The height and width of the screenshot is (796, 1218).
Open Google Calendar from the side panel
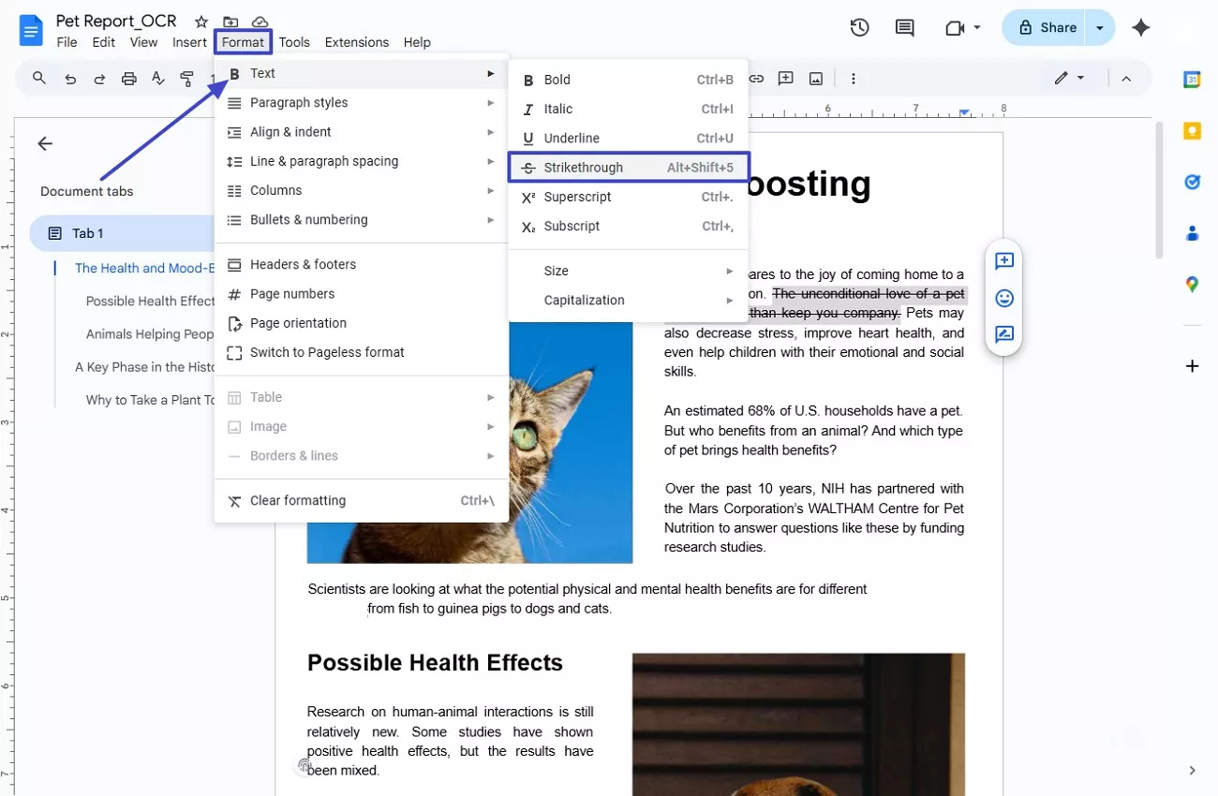1191,80
